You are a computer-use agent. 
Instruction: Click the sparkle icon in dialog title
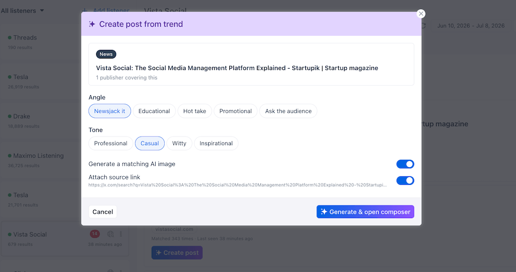pyautogui.click(x=92, y=24)
